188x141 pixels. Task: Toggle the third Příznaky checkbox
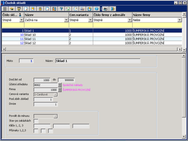(x=50, y=131)
